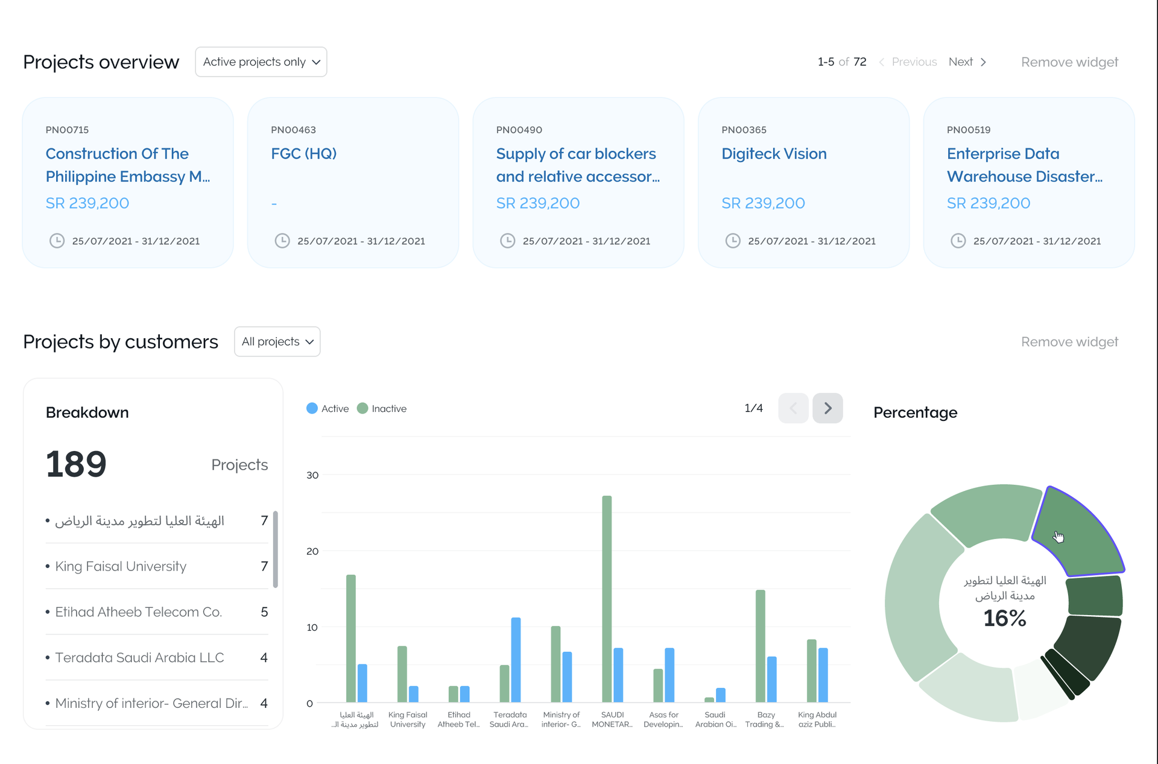Image resolution: width=1158 pixels, height=764 pixels.
Task: Open All projects filter dropdown
Action: point(277,342)
